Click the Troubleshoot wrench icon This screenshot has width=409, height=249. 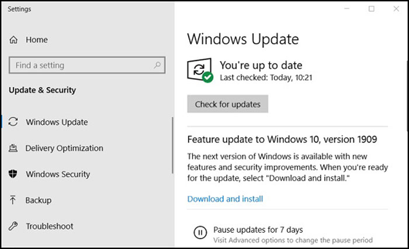point(13,226)
